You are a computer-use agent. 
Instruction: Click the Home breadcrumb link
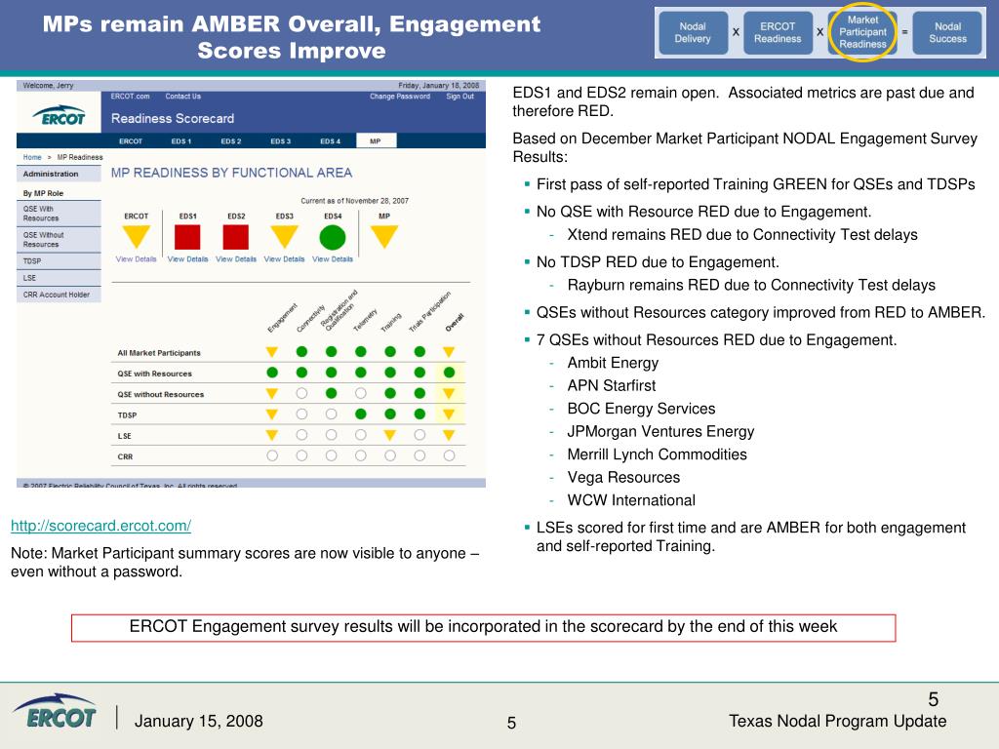point(32,157)
